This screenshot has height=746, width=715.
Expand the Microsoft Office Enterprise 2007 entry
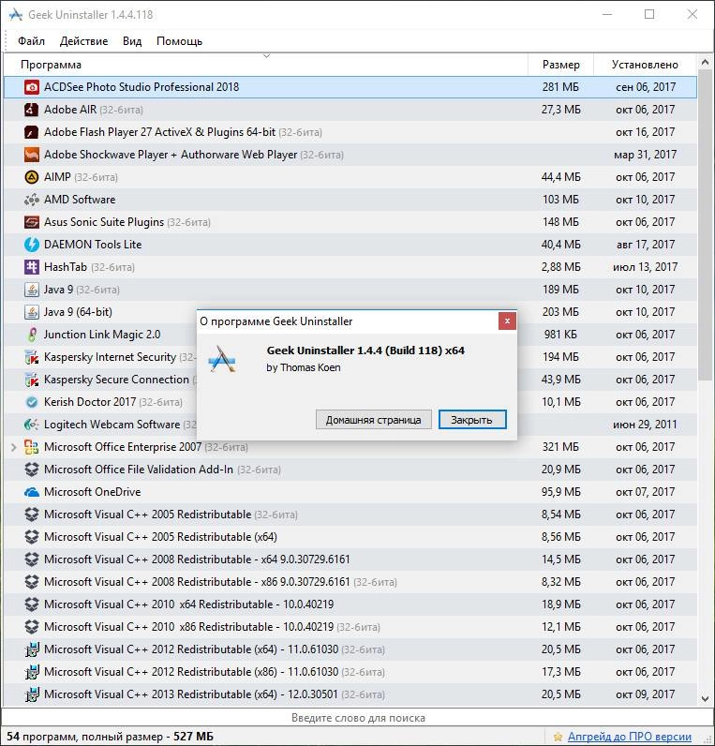pos(14,447)
